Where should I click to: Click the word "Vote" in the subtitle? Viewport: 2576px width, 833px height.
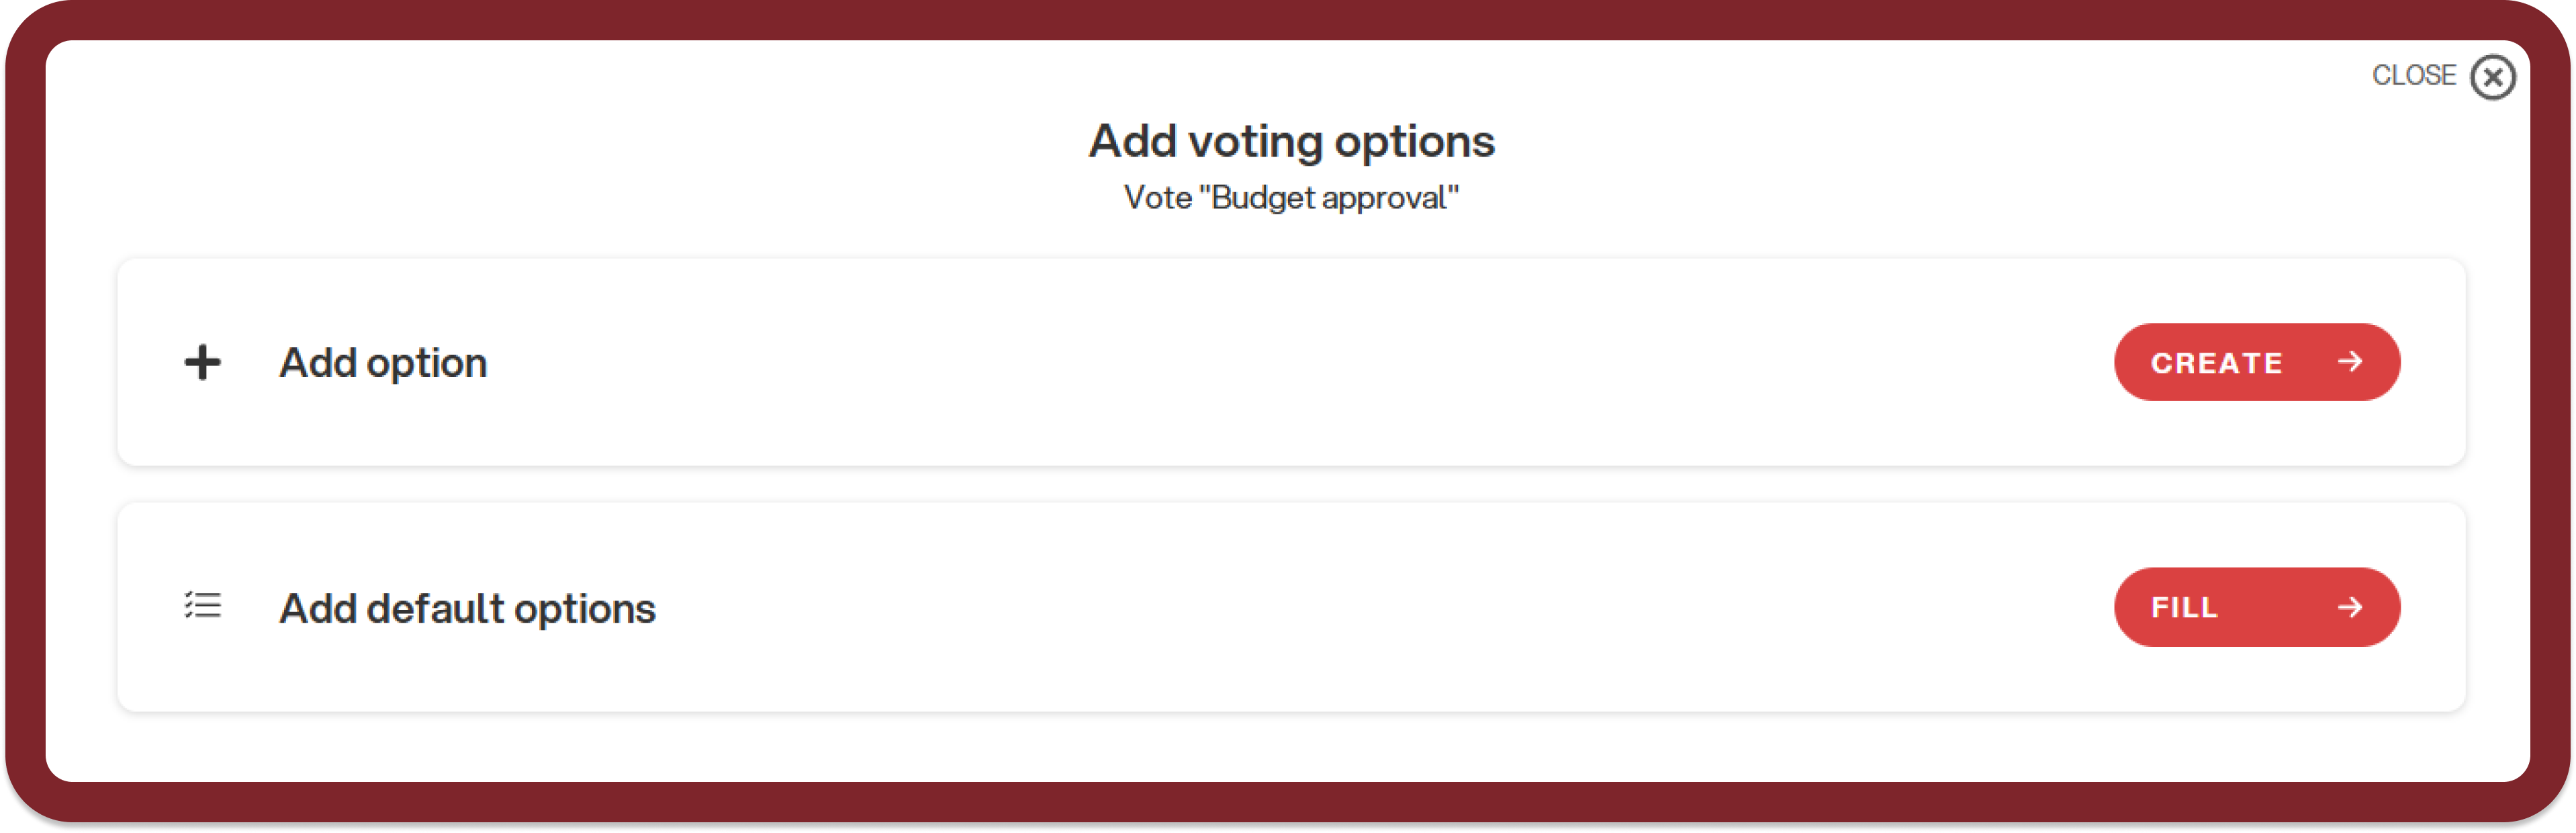(1157, 198)
